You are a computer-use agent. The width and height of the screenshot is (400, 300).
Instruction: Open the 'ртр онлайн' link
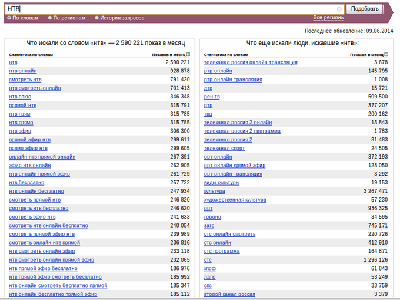pos(218,71)
